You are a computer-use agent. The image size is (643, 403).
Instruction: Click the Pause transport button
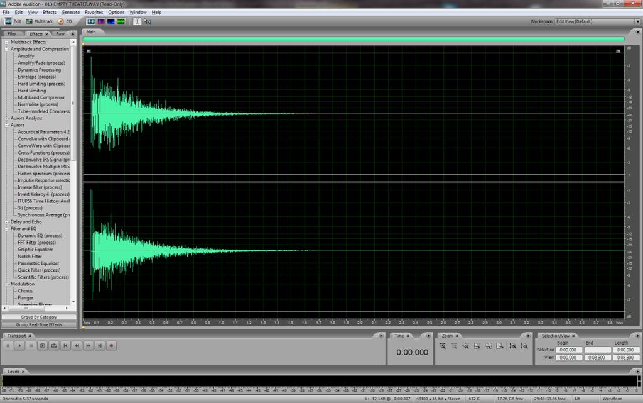tap(31, 346)
